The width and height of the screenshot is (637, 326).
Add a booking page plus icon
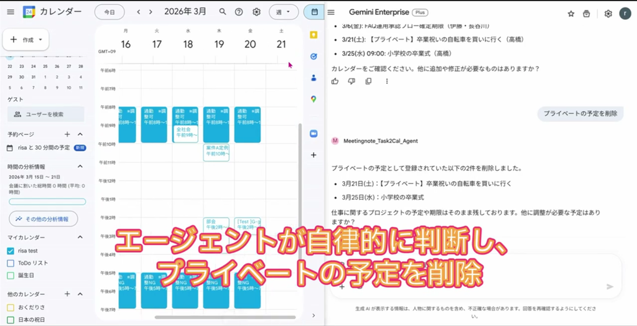[67, 134]
